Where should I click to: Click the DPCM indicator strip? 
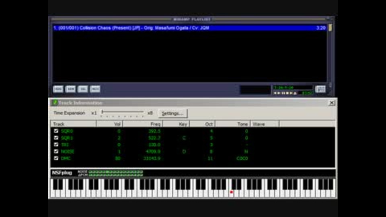pyautogui.click(x=116, y=175)
